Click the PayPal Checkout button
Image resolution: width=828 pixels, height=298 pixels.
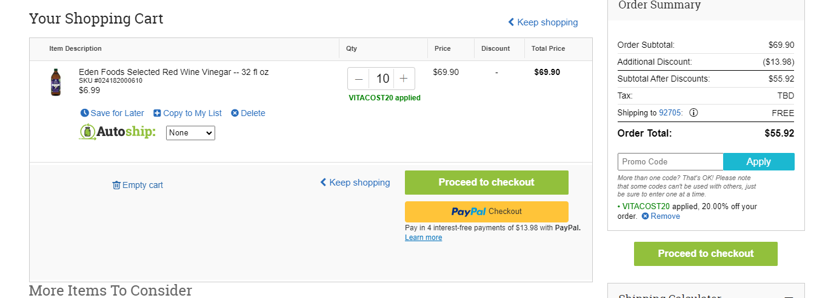(487, 212)
